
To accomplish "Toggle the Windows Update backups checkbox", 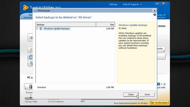I will pyautogui.click(x=37, y=29).
